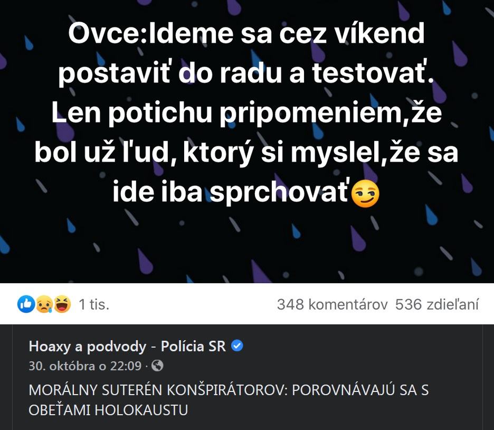Open the '30. októbra o 22:09' timestamp

[x=85, y=366]
